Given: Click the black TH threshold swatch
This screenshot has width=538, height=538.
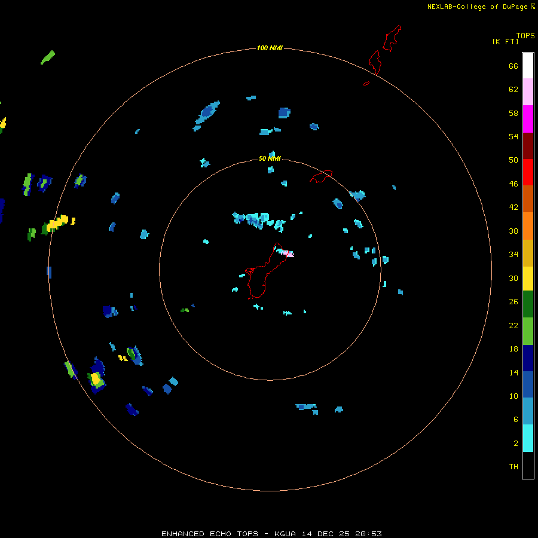Looking at the screenshot, I should (x=528, y=465).
